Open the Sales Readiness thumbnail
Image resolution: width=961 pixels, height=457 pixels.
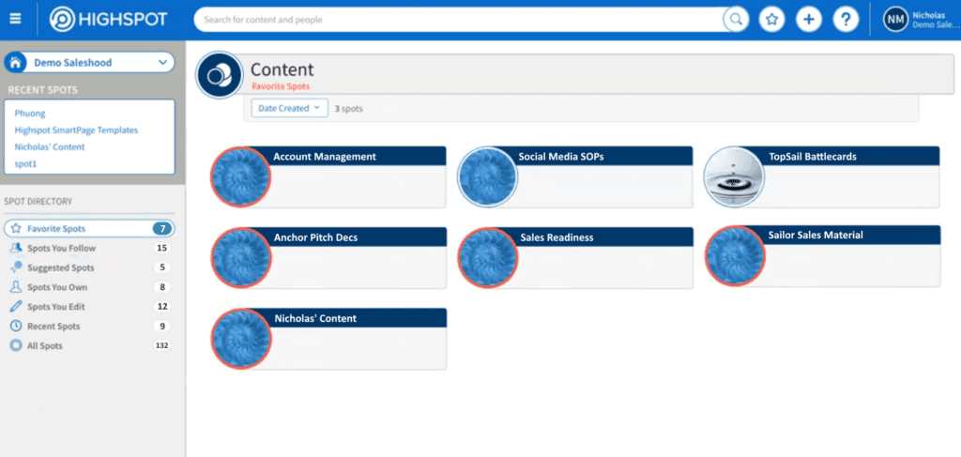[488, 257]
